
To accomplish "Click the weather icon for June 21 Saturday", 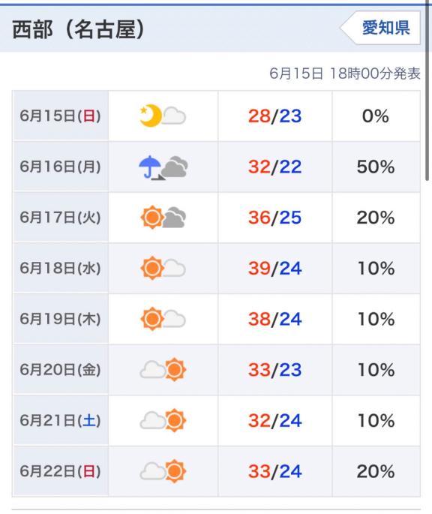I will pyautogui.click(x=163, y=420).
